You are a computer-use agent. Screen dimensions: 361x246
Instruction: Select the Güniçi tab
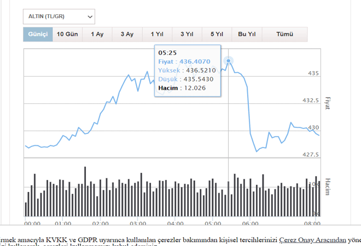click(38, 34)
